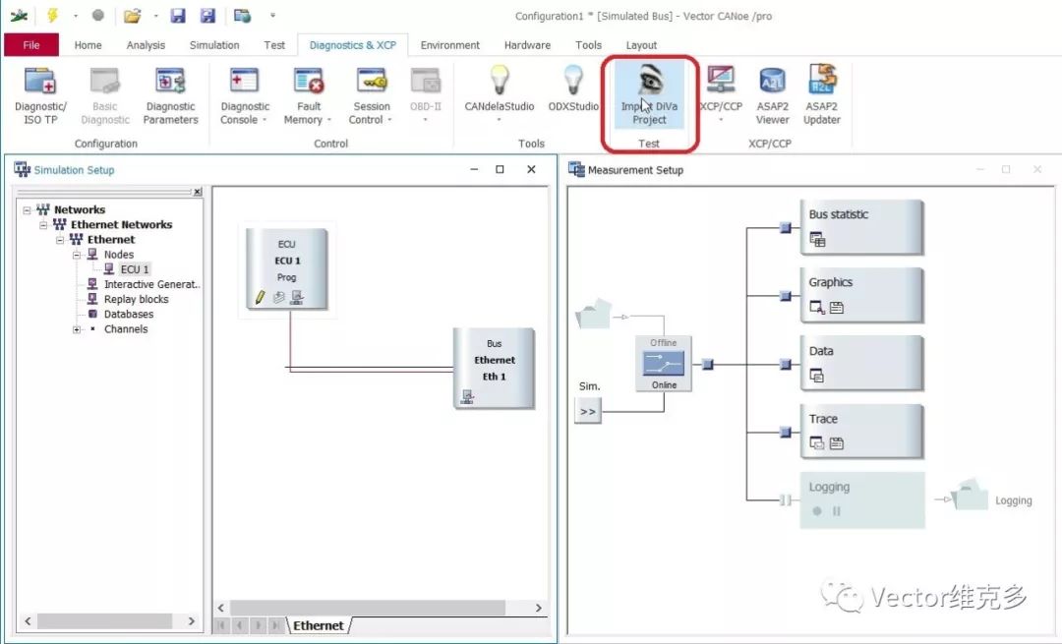Click the Graphics block window icon

coord(817,308)
